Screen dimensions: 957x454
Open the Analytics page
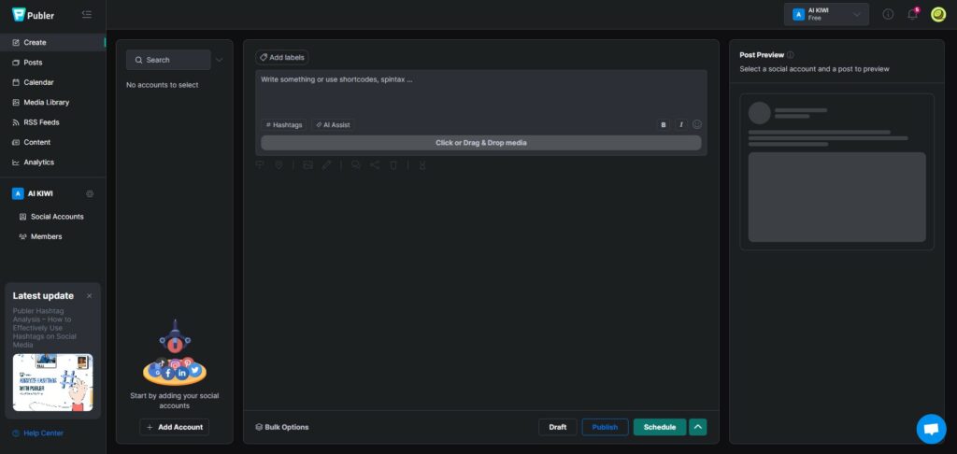[x=52, y=163]
